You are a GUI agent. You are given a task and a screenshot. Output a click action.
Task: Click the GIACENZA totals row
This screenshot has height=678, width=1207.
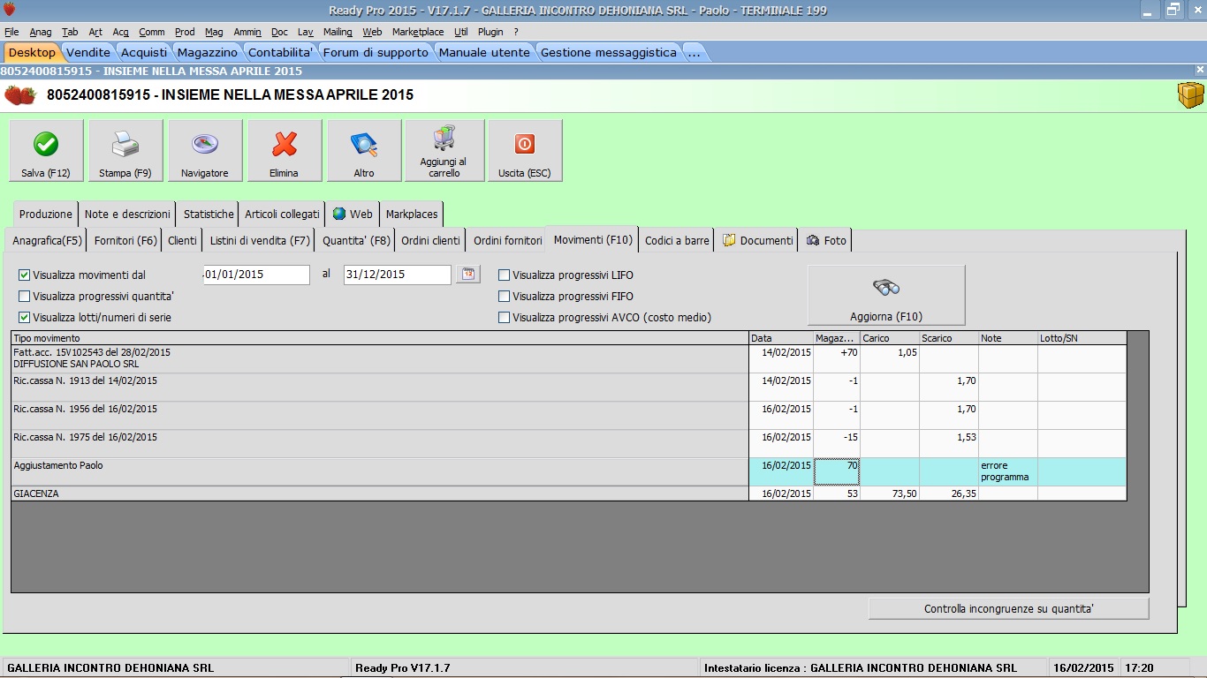click(x=569, y=493)
